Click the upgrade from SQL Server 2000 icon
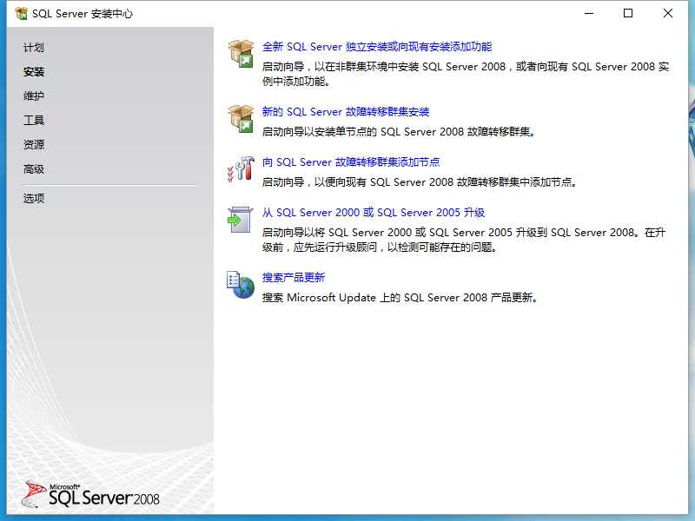The width and height of the screenshot is (695, 521). 240,220
